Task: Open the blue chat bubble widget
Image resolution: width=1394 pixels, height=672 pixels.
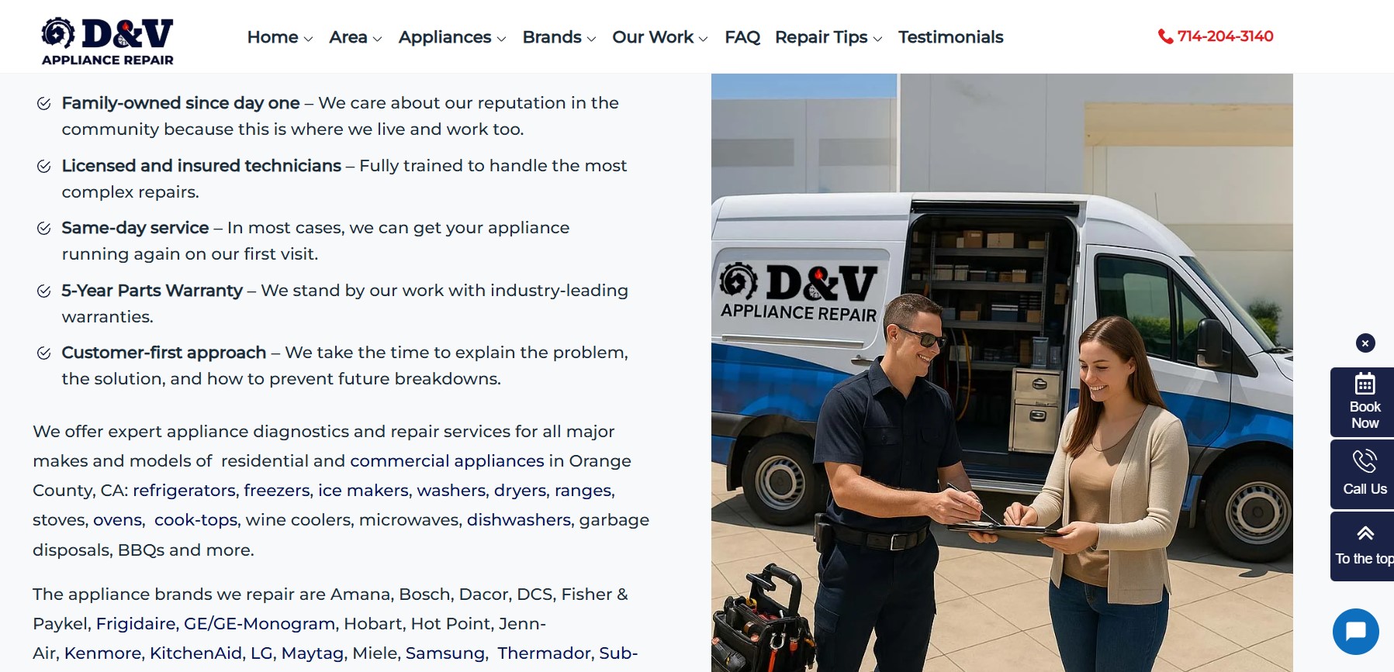Action: click(1356, 632)
